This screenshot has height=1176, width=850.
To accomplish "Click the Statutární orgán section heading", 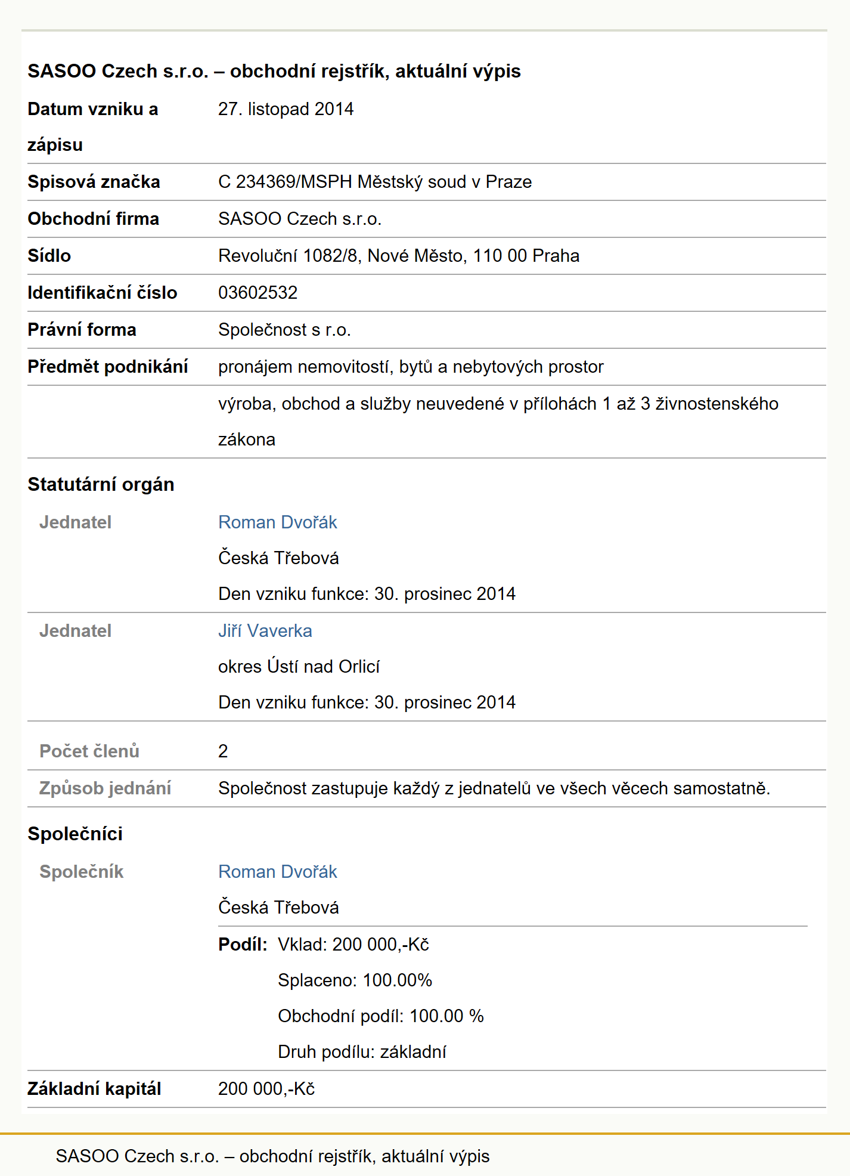I will click(x=101, y=485).
